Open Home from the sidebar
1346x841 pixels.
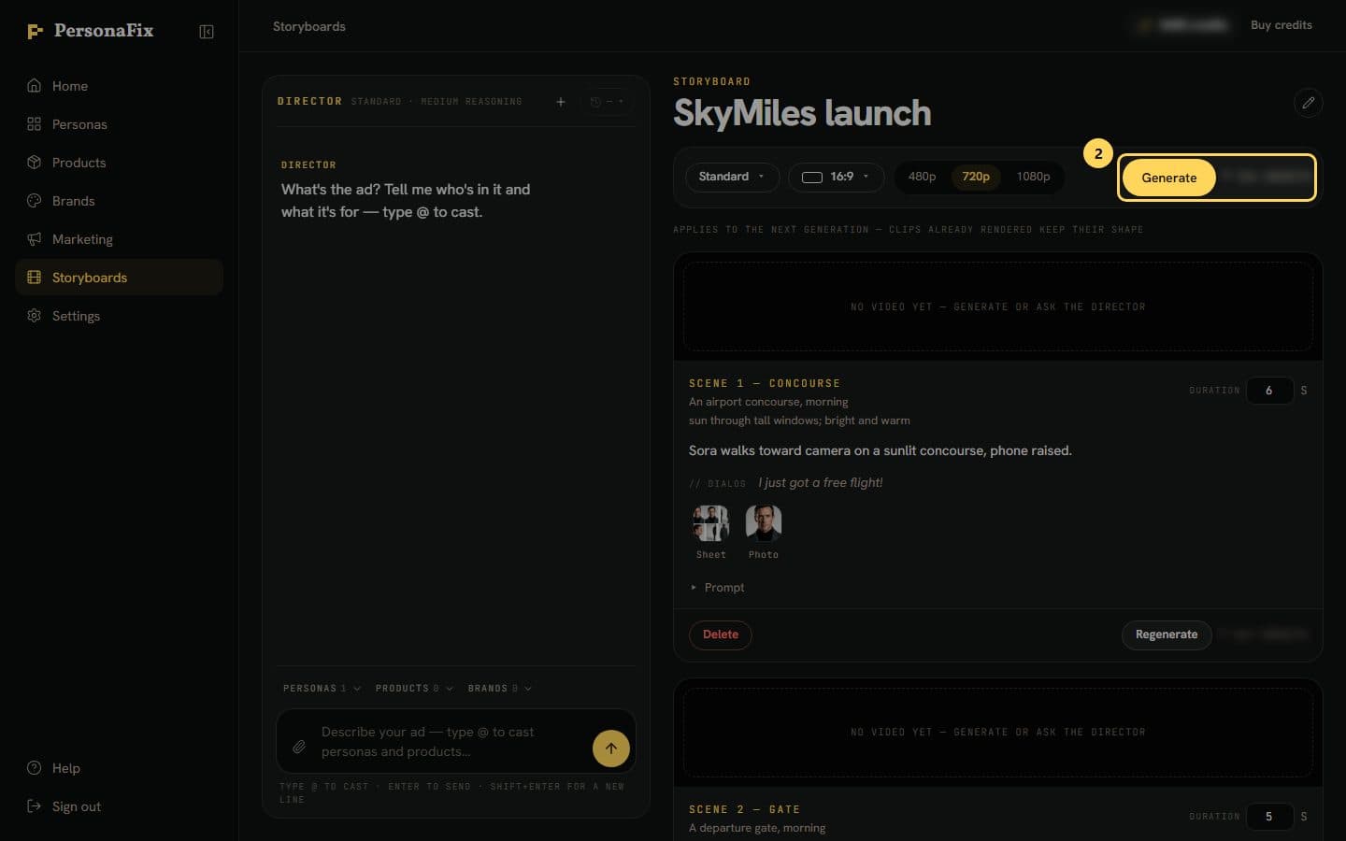point(119,86)
